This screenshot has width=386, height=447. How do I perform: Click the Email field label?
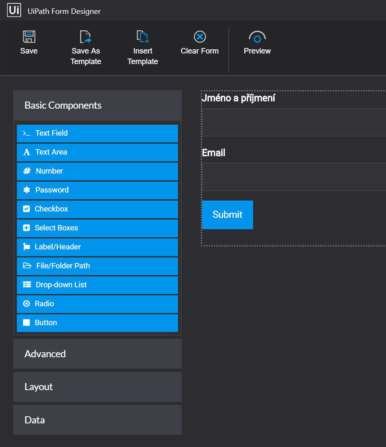pyautogui.click(x=213, y=153)
